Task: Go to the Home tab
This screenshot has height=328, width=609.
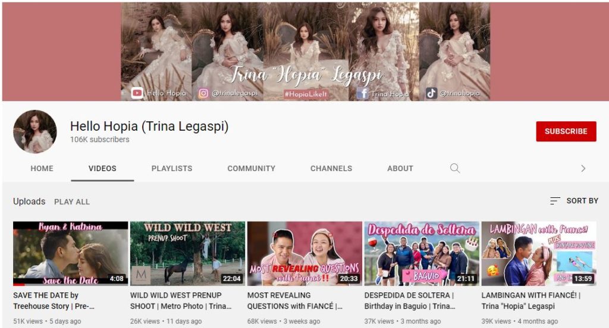Action: (x=42, y=169)
